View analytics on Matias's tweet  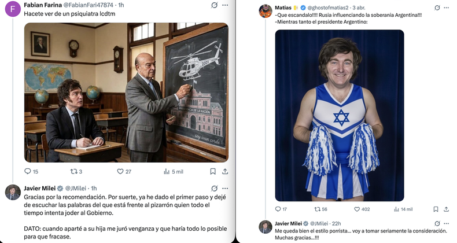(395, 209)
